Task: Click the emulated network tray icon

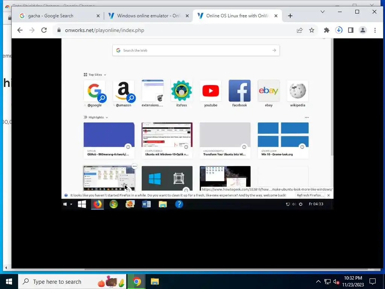Action: tap(288, 204)
